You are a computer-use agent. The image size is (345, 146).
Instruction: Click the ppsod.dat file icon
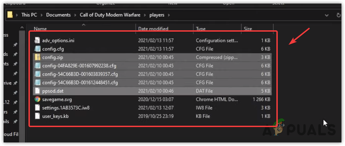[38, 91]
